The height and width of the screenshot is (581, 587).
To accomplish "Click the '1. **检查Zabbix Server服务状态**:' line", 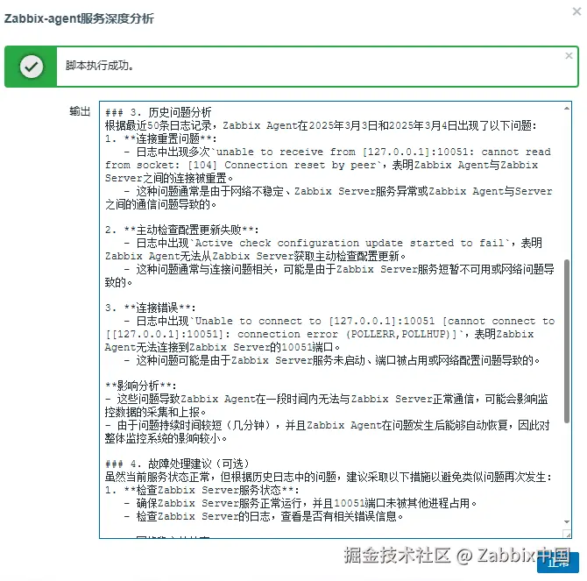I will (202, 490).
